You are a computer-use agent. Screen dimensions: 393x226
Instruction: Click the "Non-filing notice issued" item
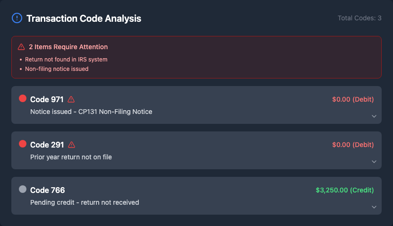point(57,69)
